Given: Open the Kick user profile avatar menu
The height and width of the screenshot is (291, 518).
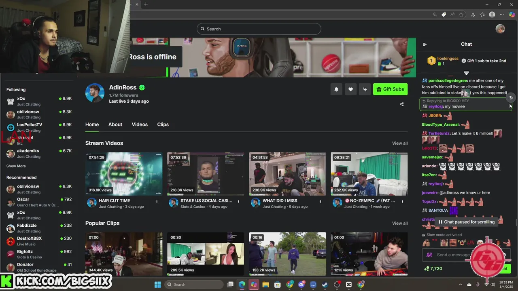Looking at the screenshot, I should coord(500,29).
